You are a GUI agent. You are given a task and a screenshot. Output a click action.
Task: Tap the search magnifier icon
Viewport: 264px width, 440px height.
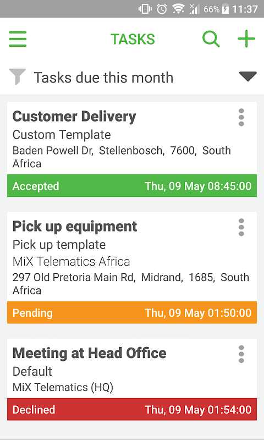(211, 39)
